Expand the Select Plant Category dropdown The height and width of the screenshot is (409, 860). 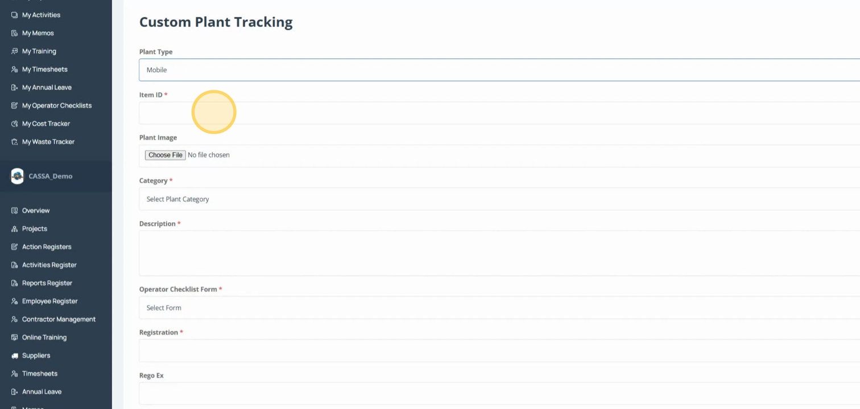(499, 199)
